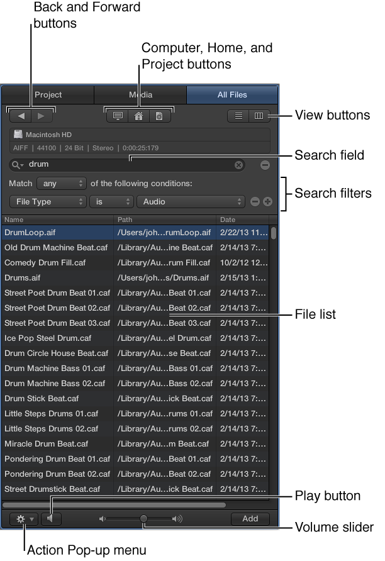Open the File Type criteria dropdown
This screenshot has width=385, height=561.
48,202
